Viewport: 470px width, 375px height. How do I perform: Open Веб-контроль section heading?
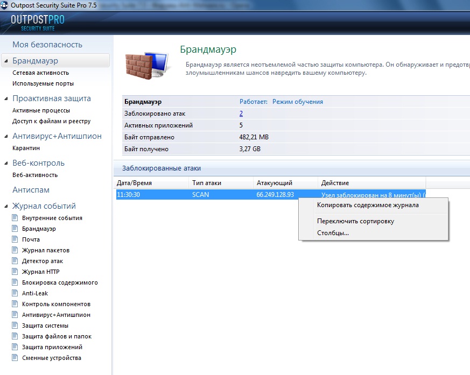(38, 163)
